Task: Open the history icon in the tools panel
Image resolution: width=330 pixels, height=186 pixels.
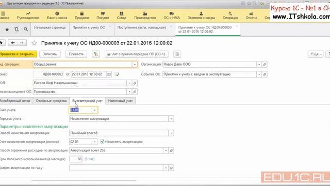Action: point(16,29)
